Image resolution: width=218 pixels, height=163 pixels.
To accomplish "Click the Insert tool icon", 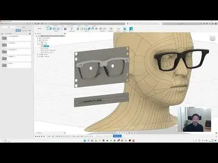I will tap(125, 29).
